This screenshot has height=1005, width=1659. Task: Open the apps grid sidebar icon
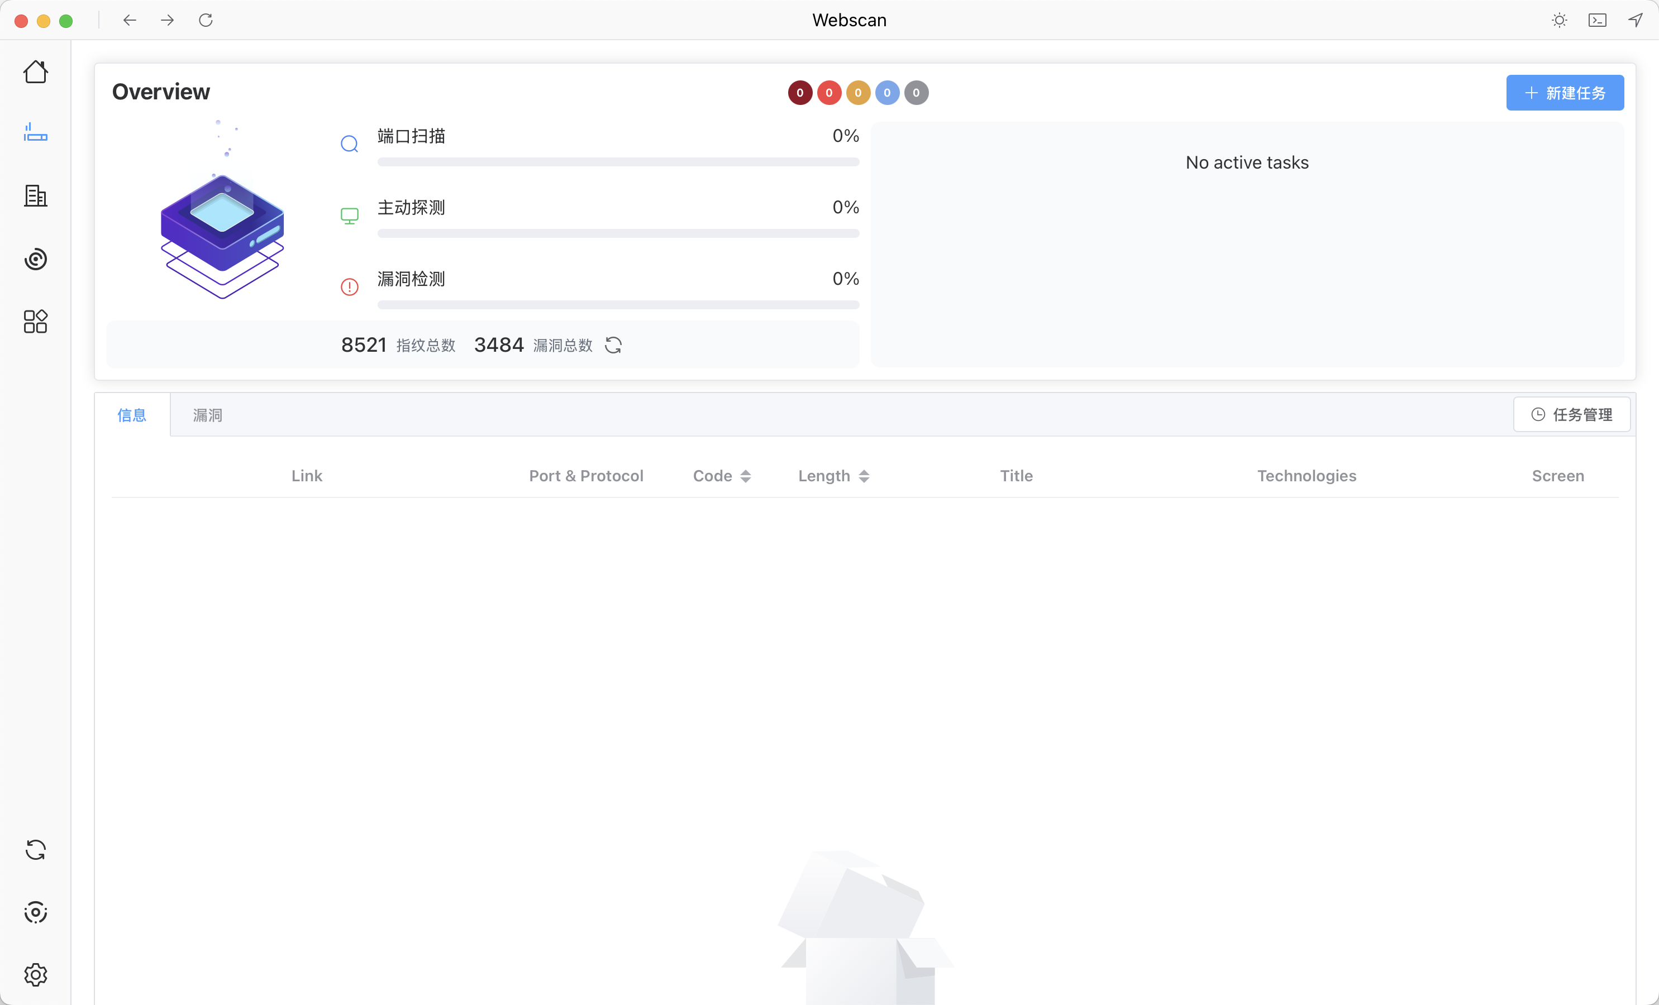tap(35, 321)
